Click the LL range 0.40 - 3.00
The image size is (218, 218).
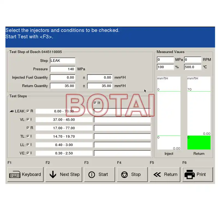64,145
